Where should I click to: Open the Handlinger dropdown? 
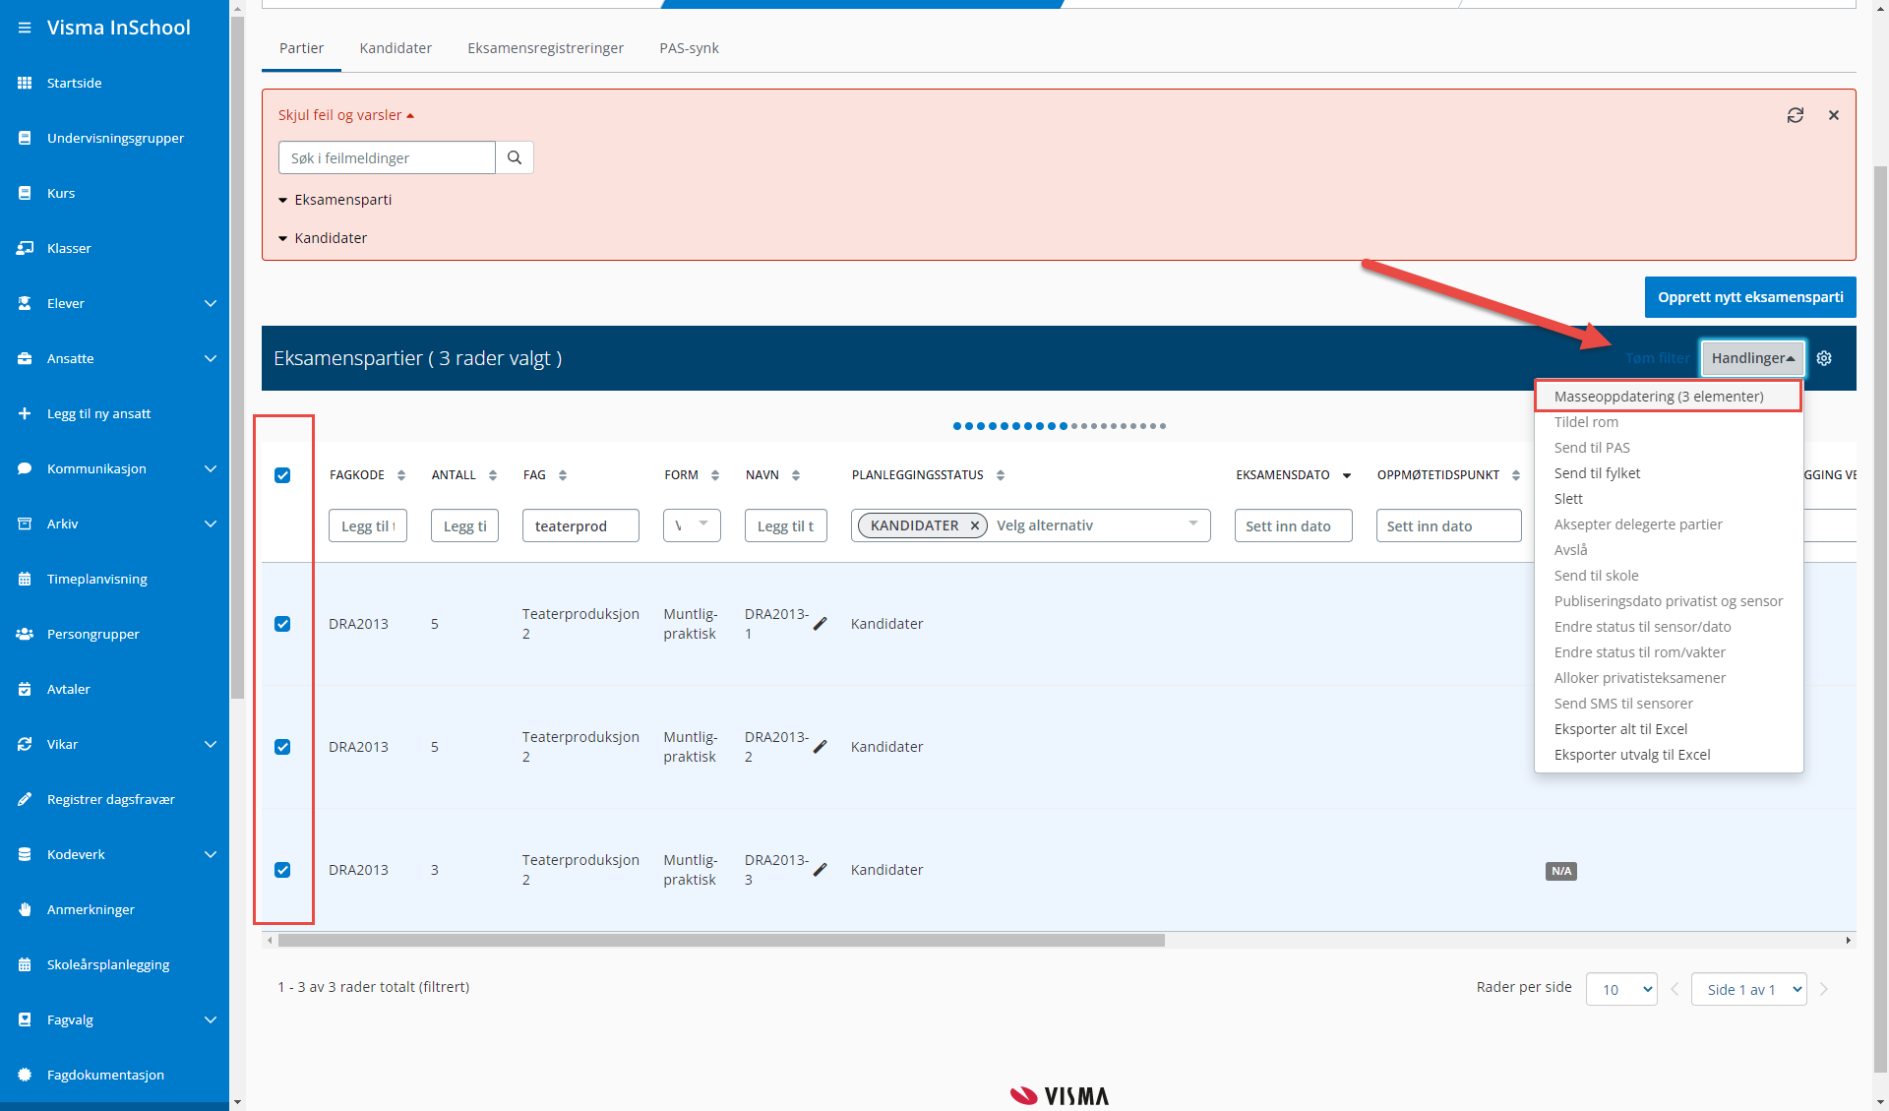point(1752,358)
